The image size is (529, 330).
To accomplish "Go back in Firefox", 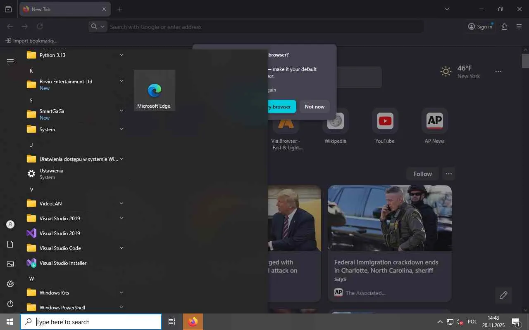I will (x=10, y=26).
